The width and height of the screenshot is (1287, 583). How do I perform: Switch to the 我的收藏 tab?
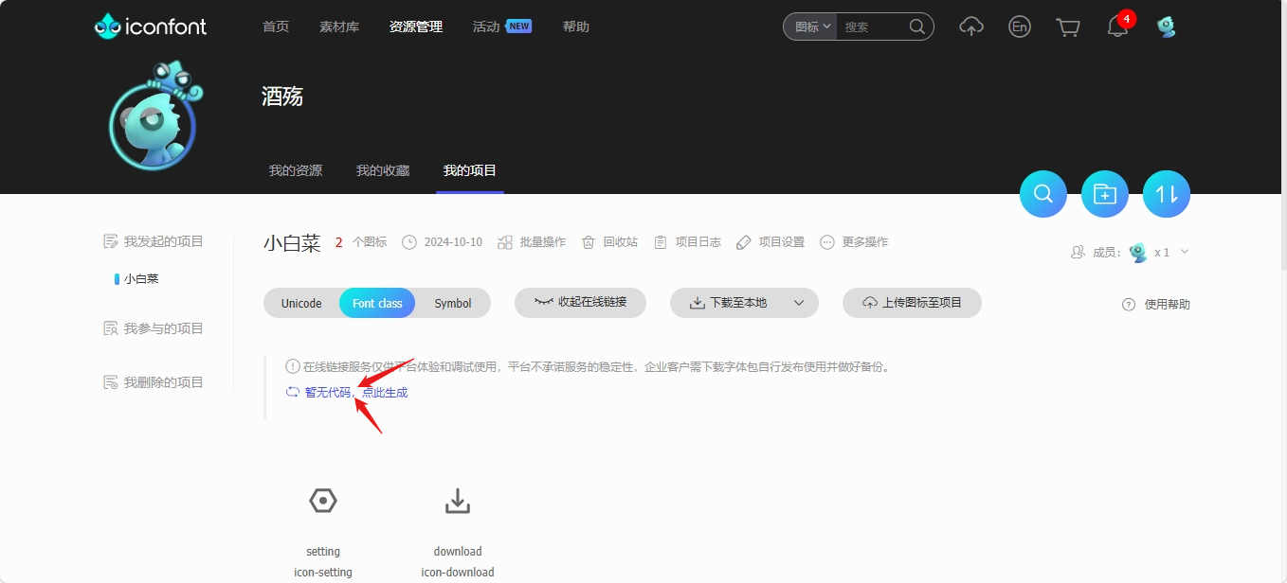coord(382,170)
